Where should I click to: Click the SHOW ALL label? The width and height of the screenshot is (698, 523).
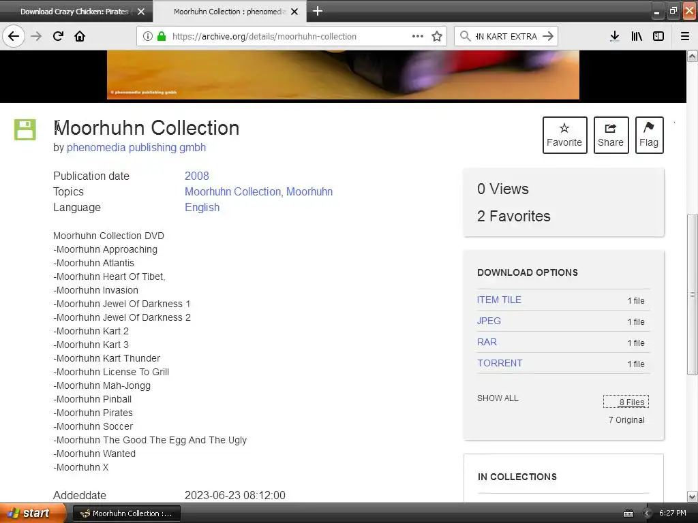click(x=498, y=398)
